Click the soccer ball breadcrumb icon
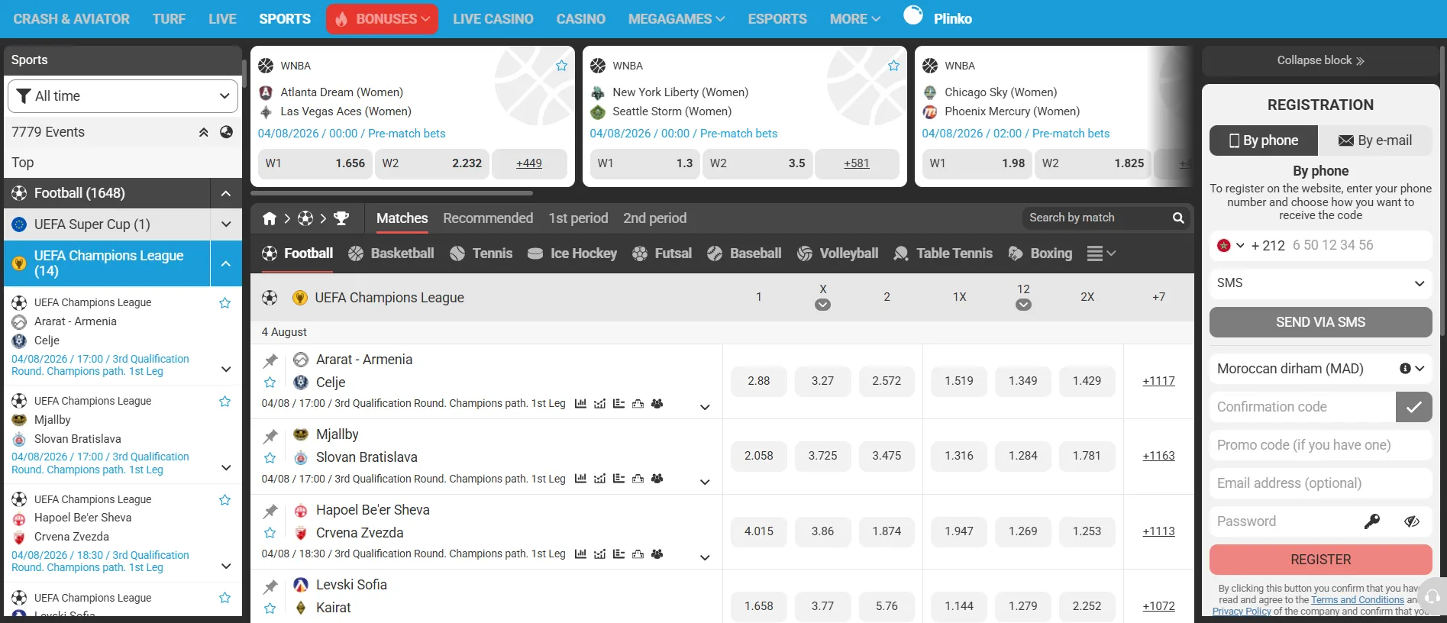This screenshot has height=623, width=1447. pos(305,219)
